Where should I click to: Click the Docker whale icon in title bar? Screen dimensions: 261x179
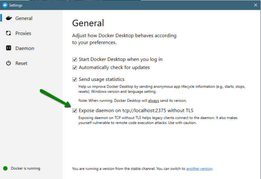point(5,5)
